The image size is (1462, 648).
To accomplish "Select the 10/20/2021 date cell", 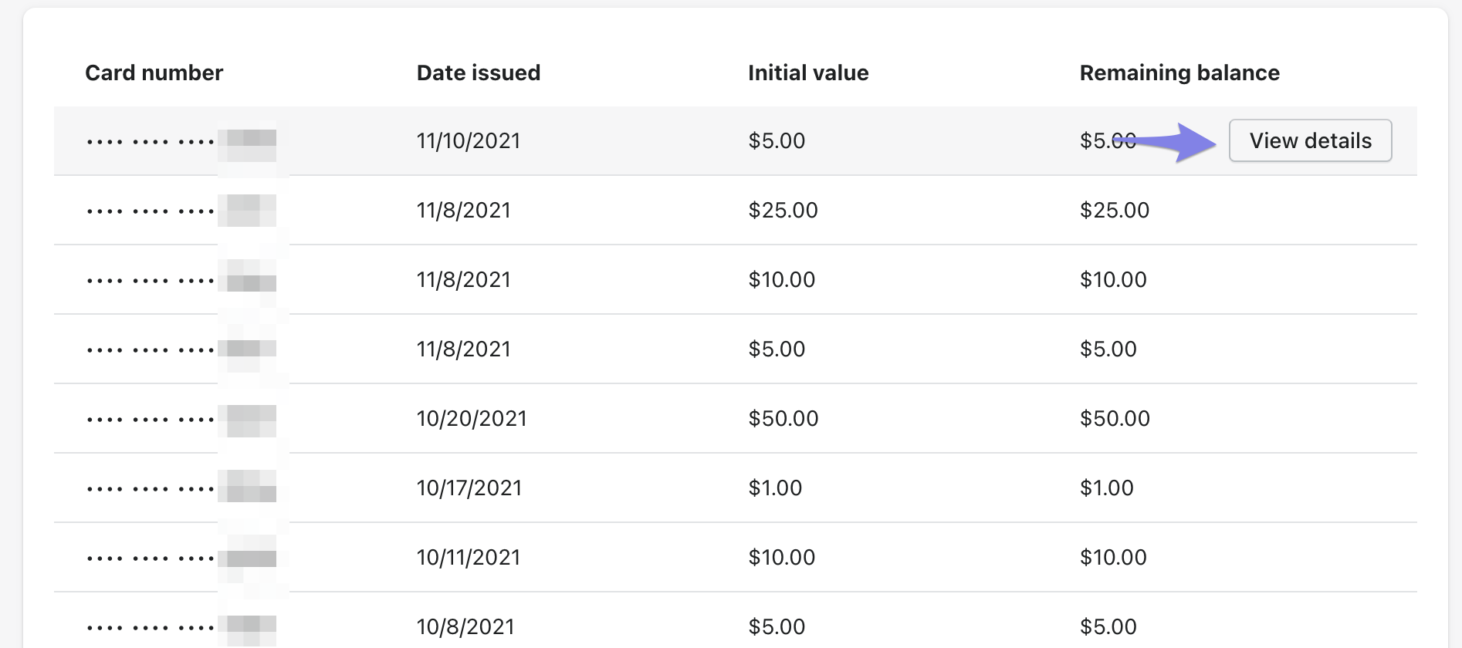I will 471,418.
